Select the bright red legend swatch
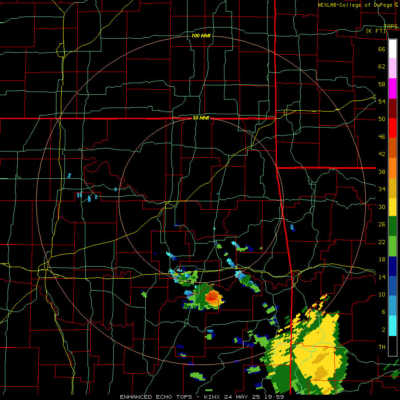This screenshot has height=400, width=400. pyautogui.click(x=392, y=128)
